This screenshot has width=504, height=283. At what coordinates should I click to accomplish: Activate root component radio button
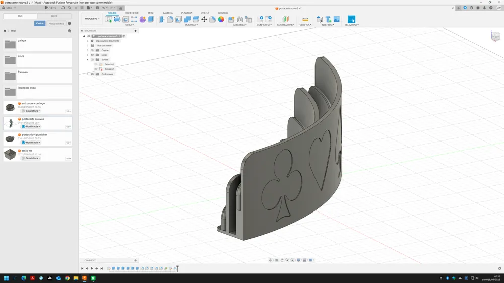124,36
